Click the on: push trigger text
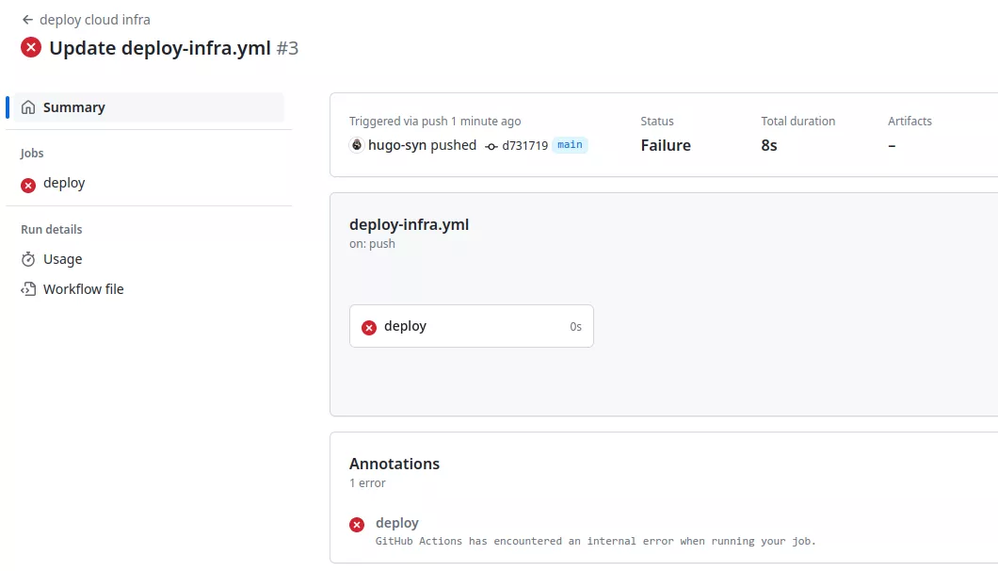Viewport: 998px width, 571px height. coord(372,244)
